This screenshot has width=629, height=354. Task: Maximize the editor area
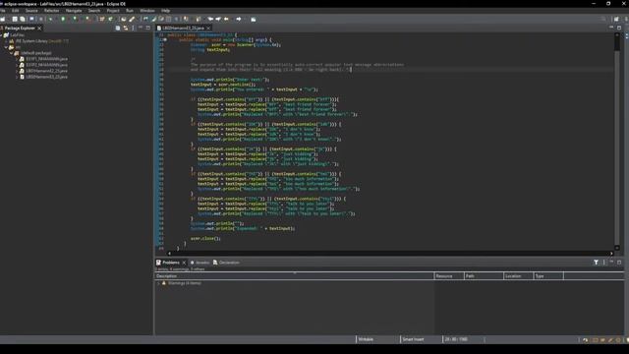click(619, 28)
